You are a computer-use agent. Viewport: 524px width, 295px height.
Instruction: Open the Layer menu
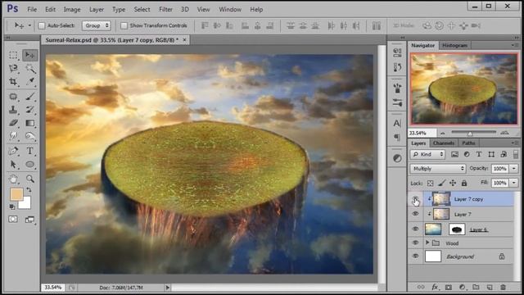[97, 9]
